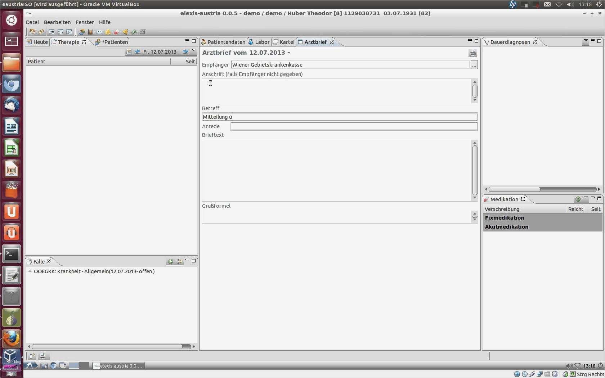Click inside the Brieftext text area
This screenshot has width=605, height=378.
point(336,170)
